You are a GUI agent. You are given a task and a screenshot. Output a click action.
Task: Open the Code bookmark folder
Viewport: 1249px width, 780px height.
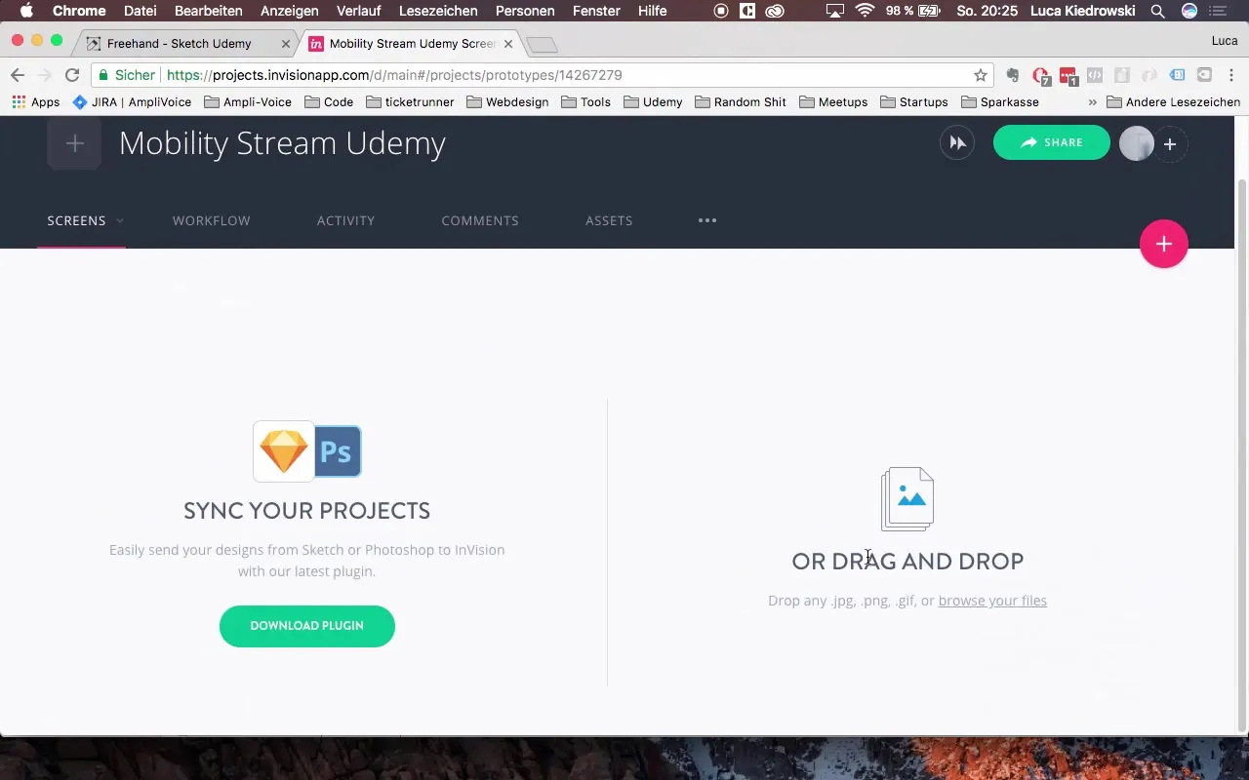(329, 101)
